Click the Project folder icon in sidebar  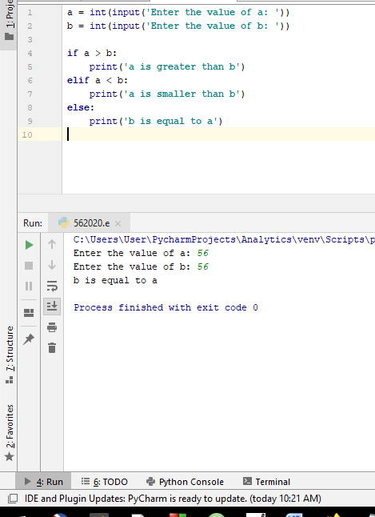pos(10,36)
